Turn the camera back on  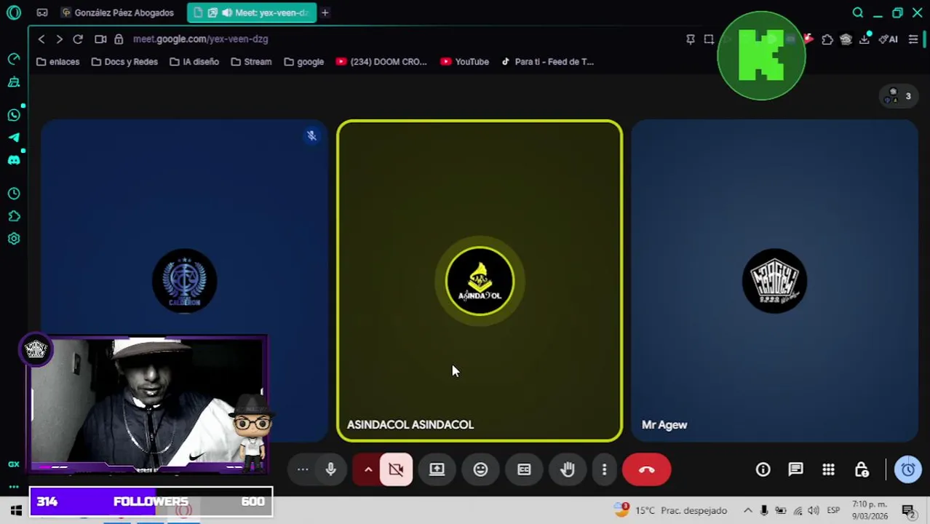(x=396, y=469)
